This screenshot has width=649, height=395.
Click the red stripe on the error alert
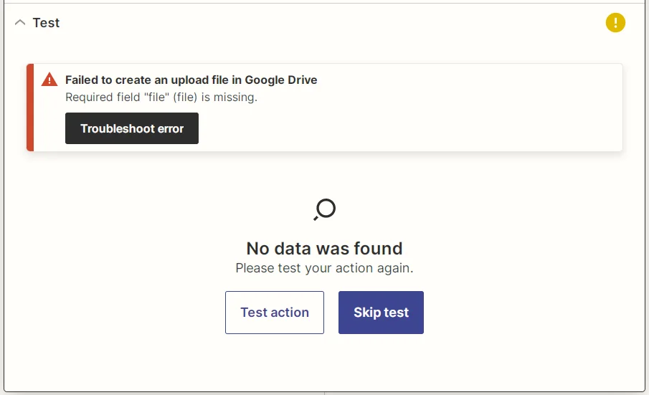30,108
